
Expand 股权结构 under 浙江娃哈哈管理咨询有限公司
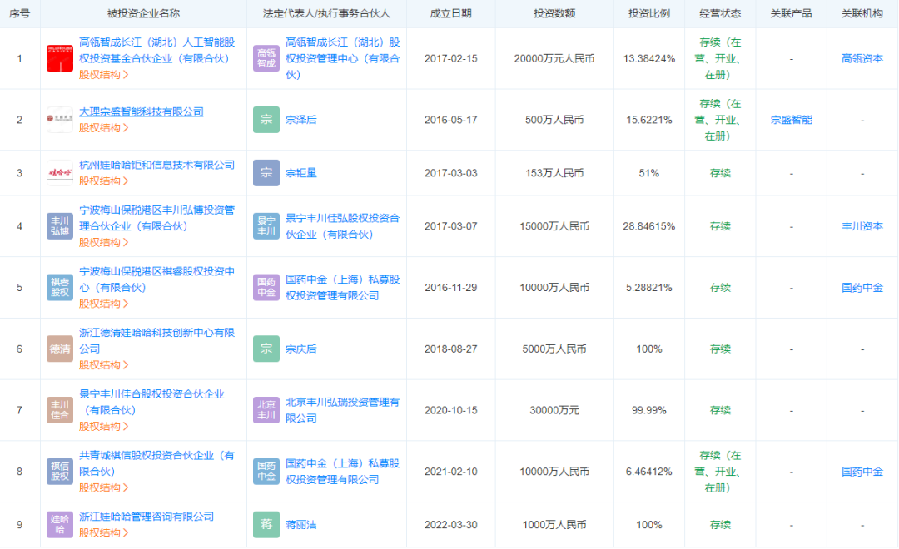pyautogui.click(x=103, y=533)
